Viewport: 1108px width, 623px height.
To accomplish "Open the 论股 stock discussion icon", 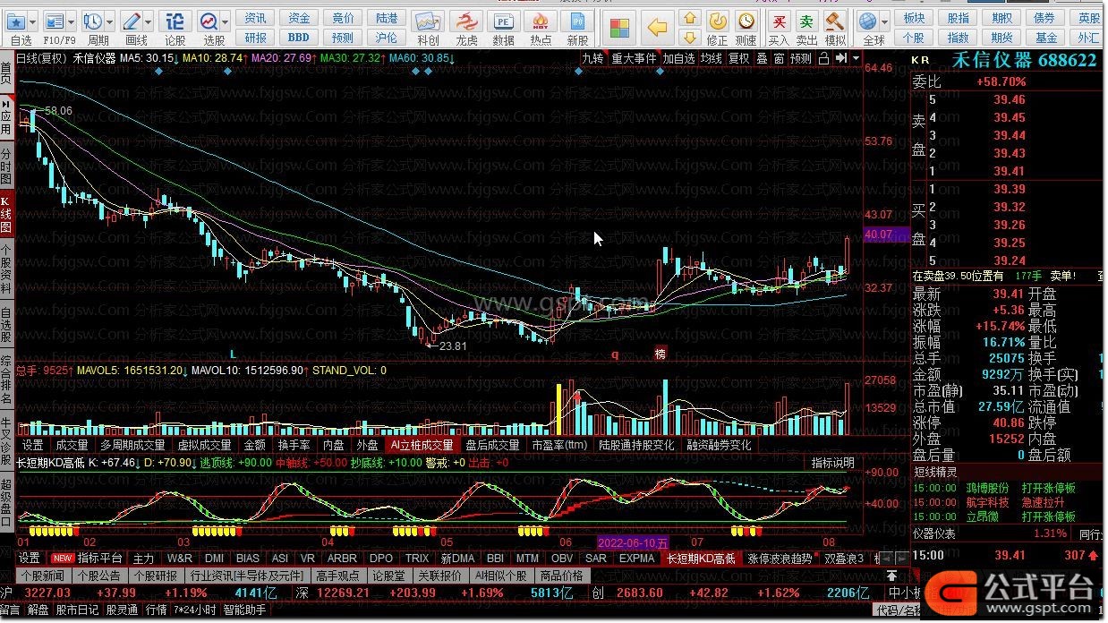I will pyautogui.click(x=175, y=21).
